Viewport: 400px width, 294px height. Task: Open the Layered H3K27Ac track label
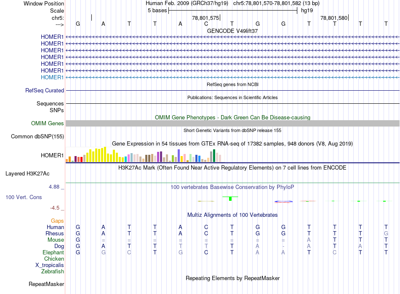[27, 174]
